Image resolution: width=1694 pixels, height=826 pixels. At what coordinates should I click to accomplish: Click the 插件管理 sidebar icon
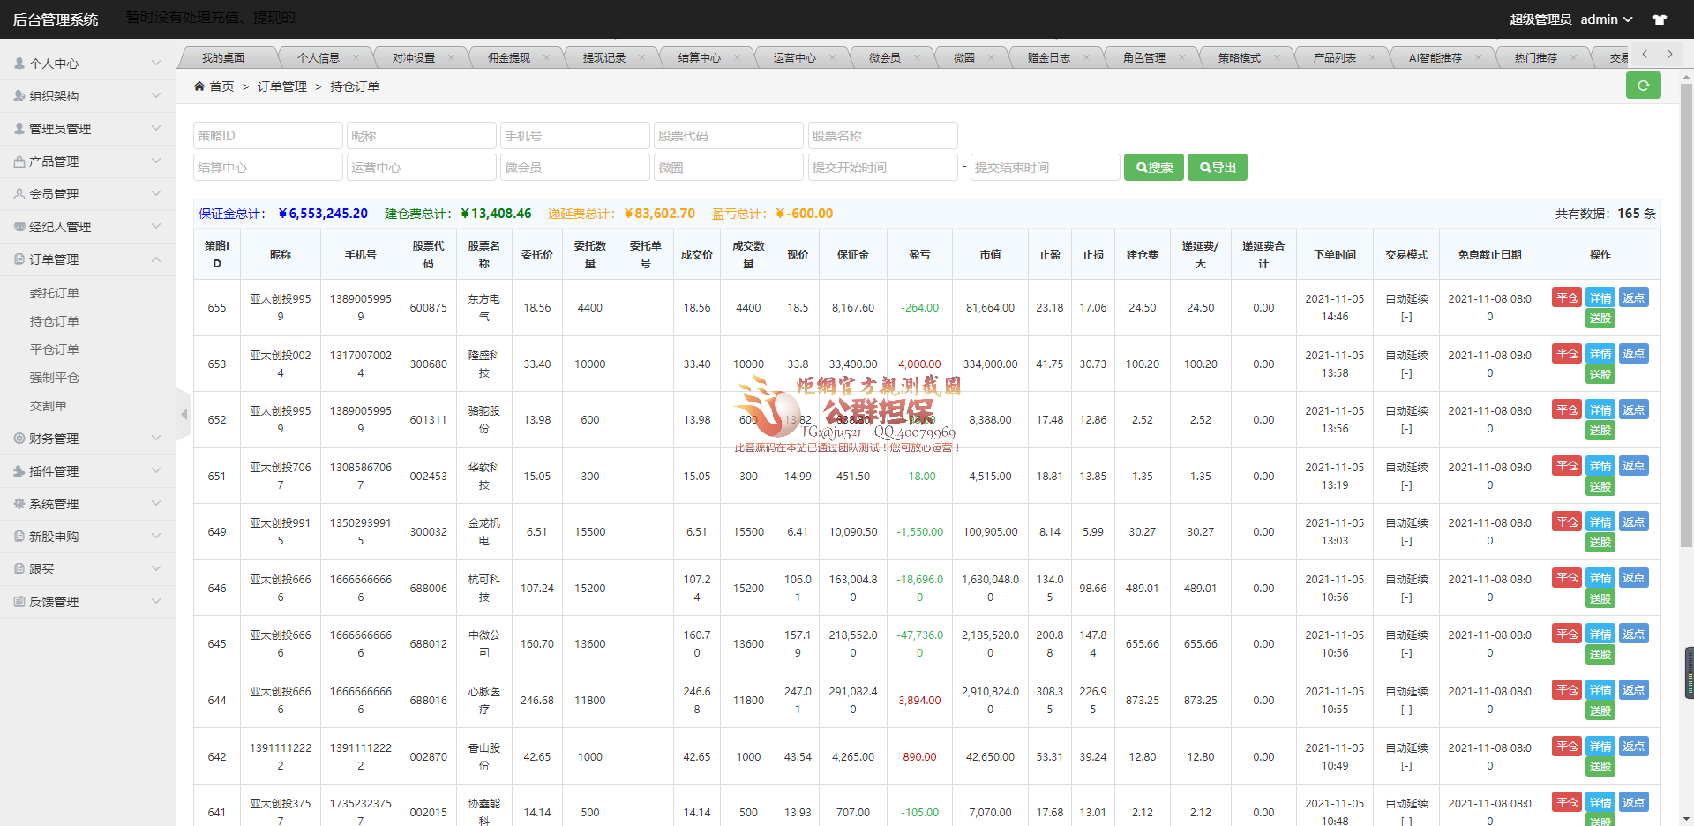pos(19,470)
